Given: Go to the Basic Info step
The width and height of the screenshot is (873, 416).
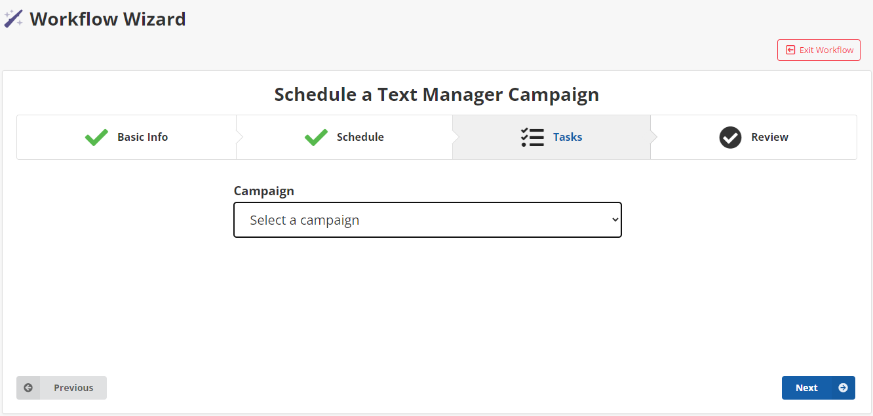Looking at the screenshot, I should click(142, 137).
